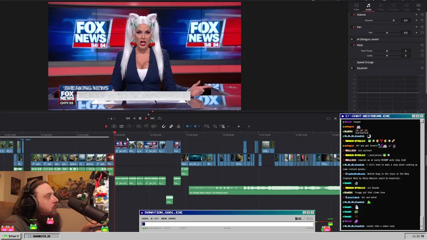This screenshot has width=427, height=240.
Task: Enable the AI Dialogue Leveler switch
Action: 353,39
